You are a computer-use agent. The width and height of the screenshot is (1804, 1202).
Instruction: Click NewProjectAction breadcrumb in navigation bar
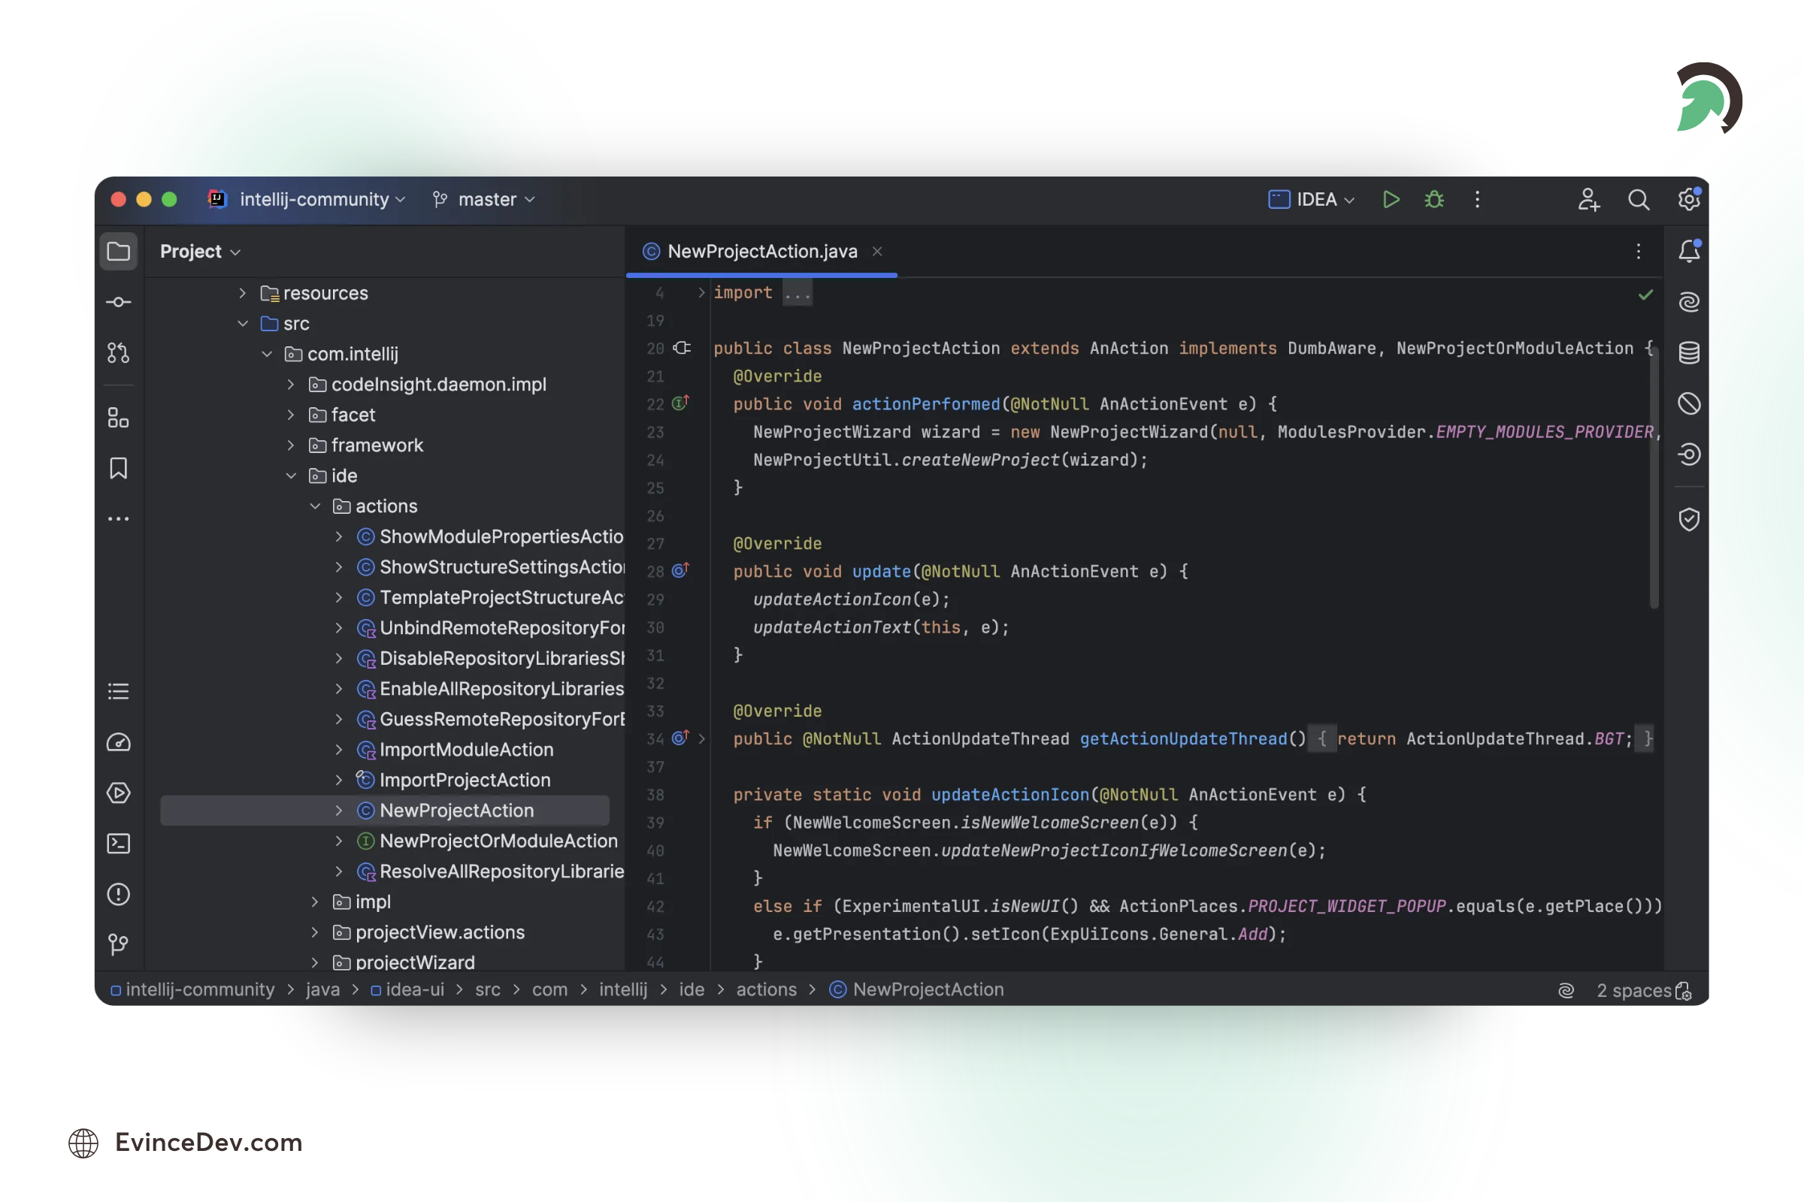tap(916, 989)
